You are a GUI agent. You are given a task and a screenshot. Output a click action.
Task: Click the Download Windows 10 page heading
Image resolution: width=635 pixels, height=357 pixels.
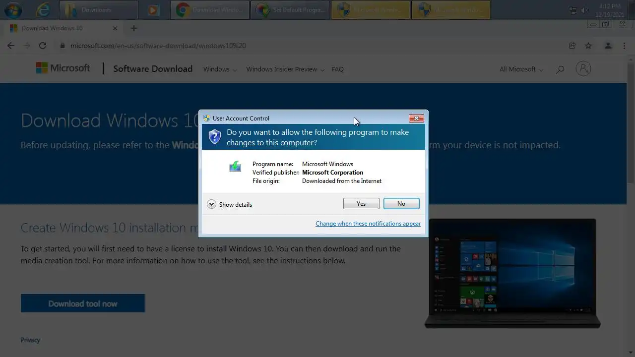(110, 120)
